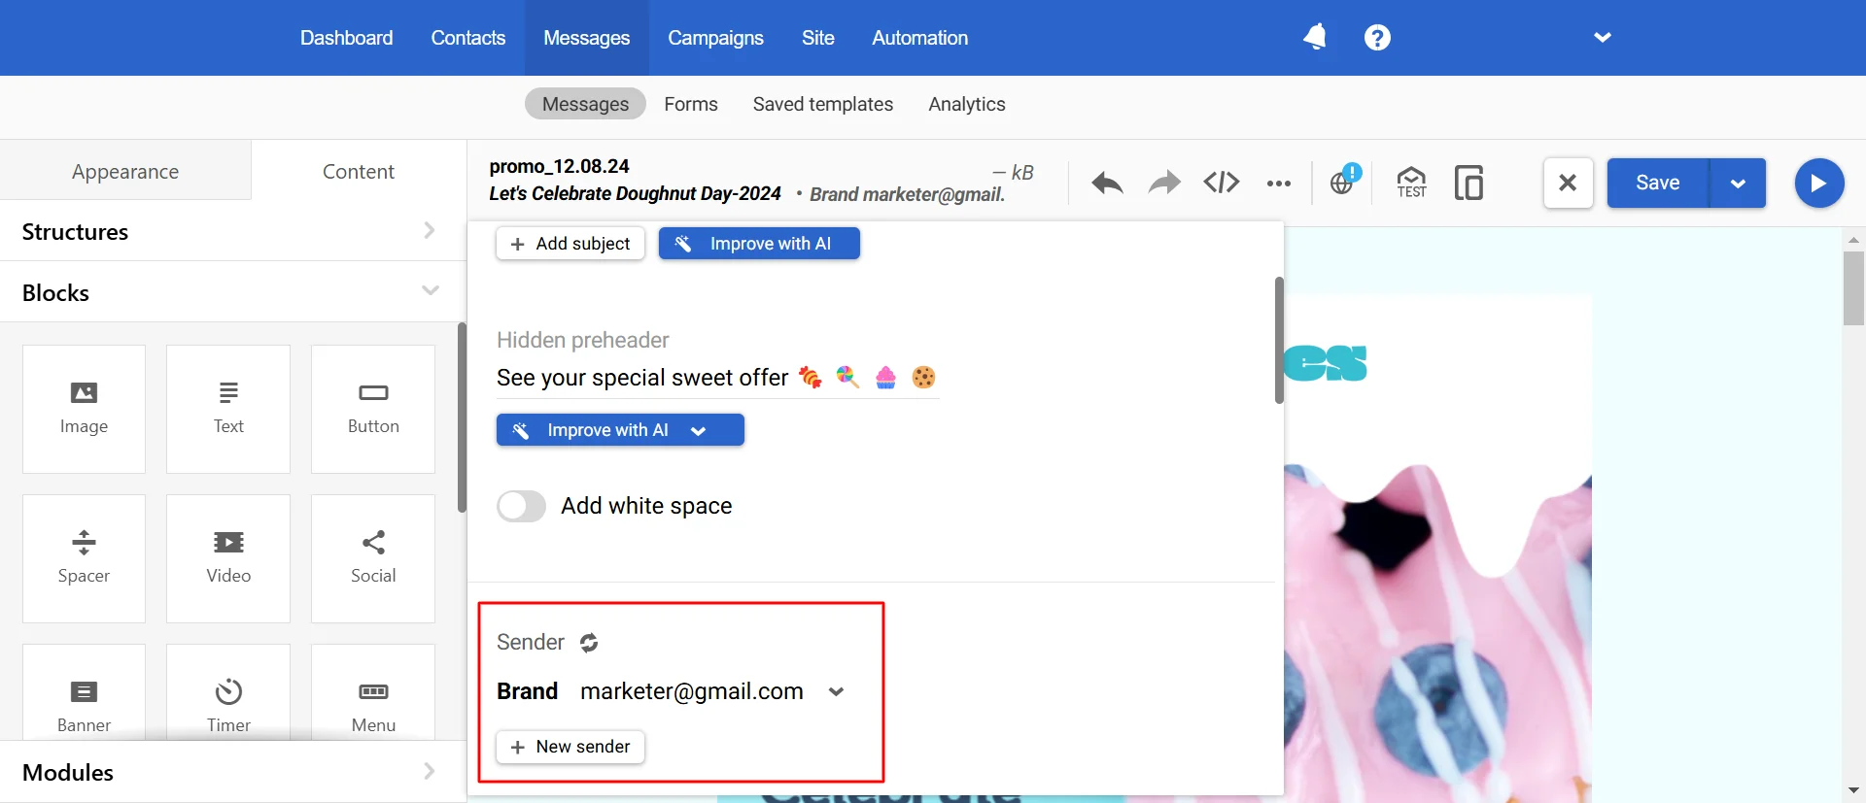Screen dimensions: 1866x803
Task: Open the globe icon with alert badge
Action: (1344, 181)
